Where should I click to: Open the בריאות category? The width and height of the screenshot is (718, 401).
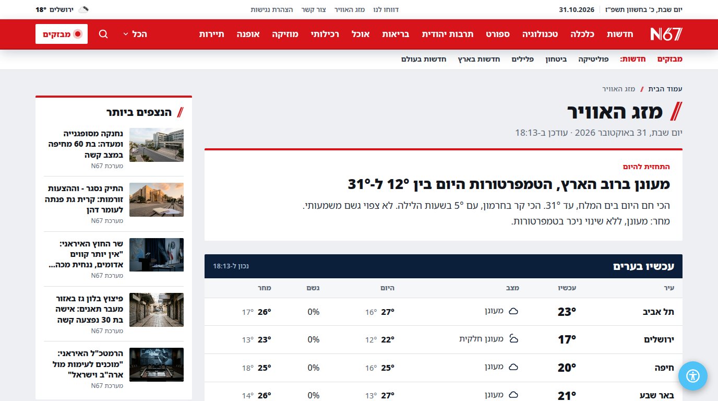[396, 34]
